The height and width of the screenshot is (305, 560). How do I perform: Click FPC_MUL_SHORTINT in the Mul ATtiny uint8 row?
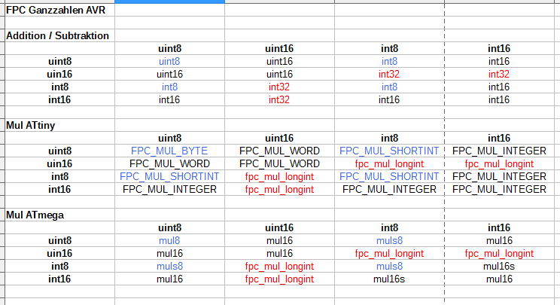[x=389, y=151]
